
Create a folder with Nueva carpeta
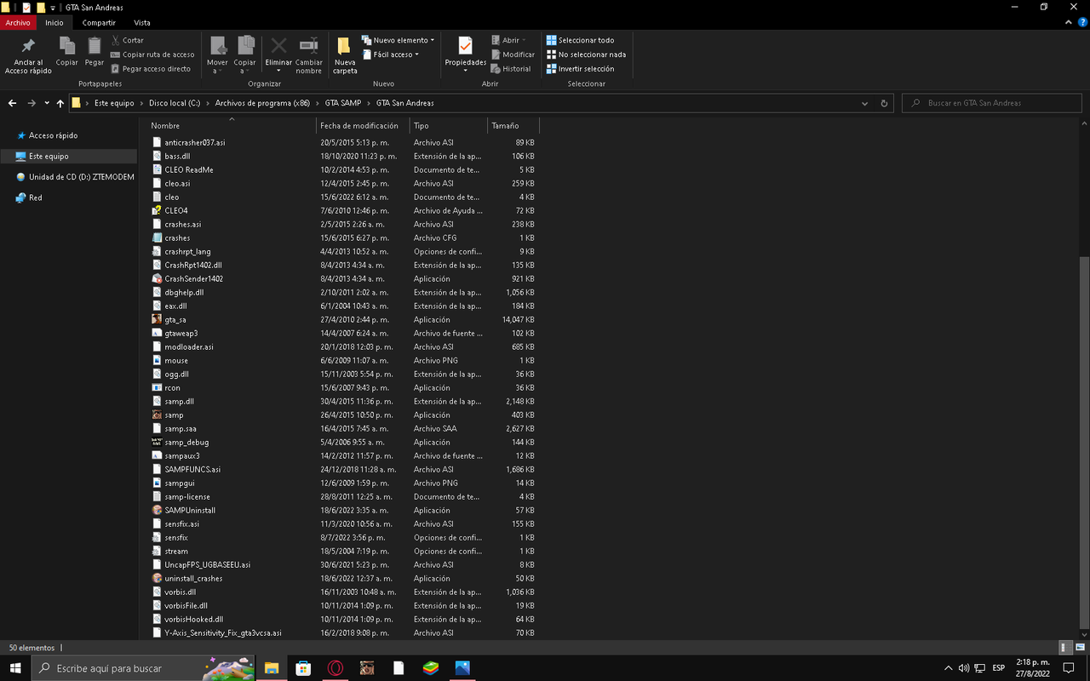tap(345, 56)
